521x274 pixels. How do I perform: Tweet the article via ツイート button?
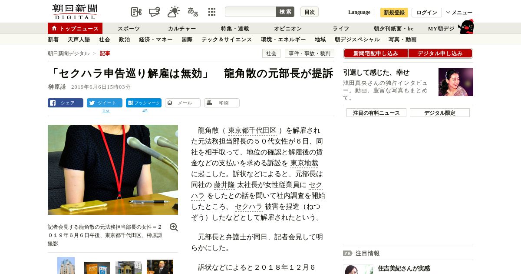(105, 103)
